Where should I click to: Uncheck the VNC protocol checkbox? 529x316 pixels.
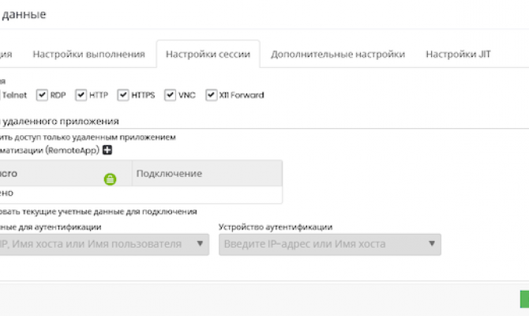click(x=170, y=95)
